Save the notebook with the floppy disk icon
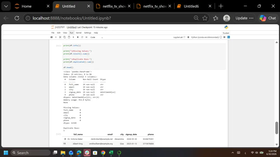Image resolution: width=280 pixels, height=157 pixels. 52,37
